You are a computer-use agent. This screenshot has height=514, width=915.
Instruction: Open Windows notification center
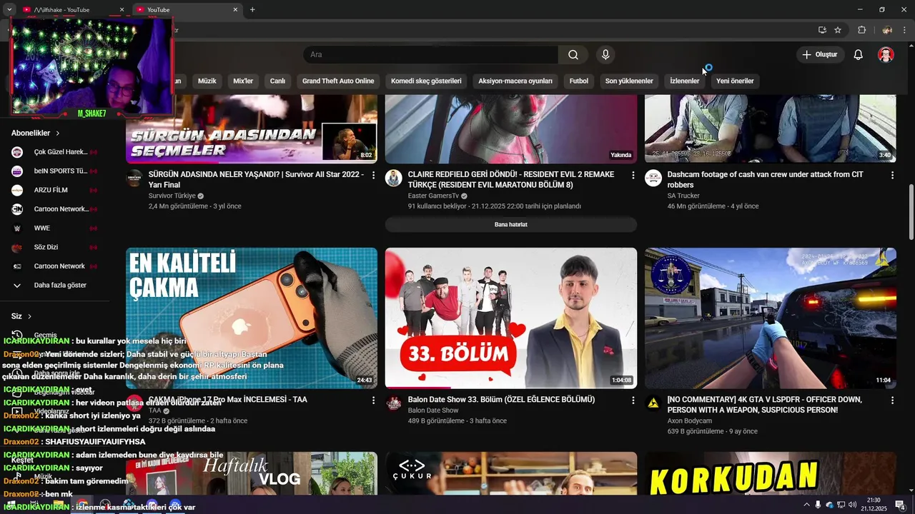[901, 505]
